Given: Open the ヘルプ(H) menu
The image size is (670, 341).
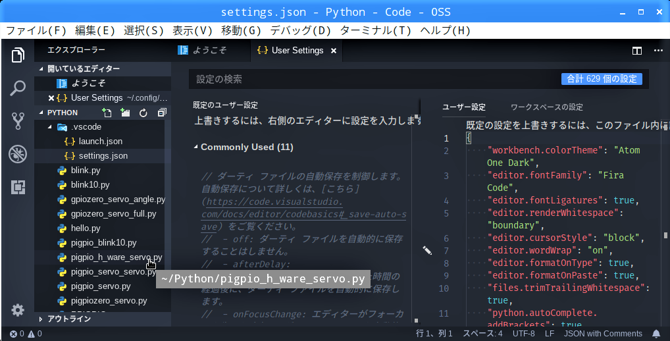Looking at the screenshot, I should (445, 31).
